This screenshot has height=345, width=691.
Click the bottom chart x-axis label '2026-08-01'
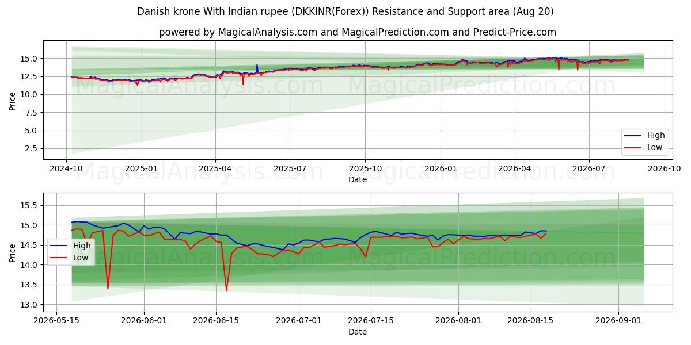pos(459,321)
